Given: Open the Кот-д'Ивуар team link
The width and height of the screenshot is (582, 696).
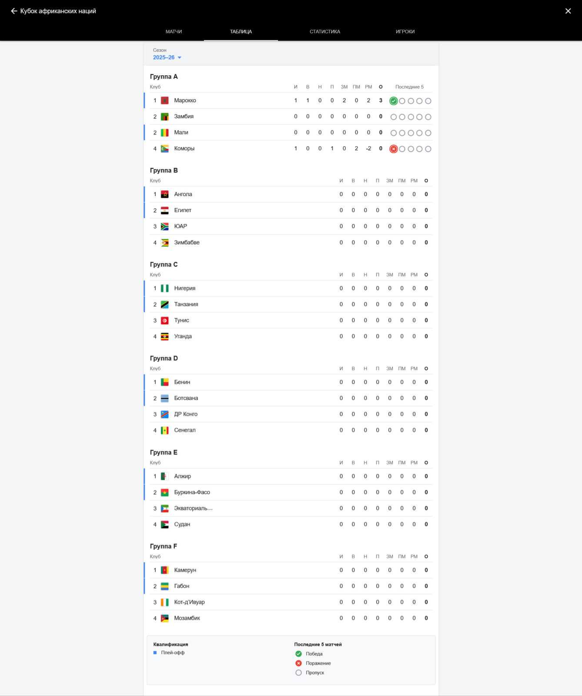Looking at the screenshot, I should pyautogui.click(x=189, y=602).
